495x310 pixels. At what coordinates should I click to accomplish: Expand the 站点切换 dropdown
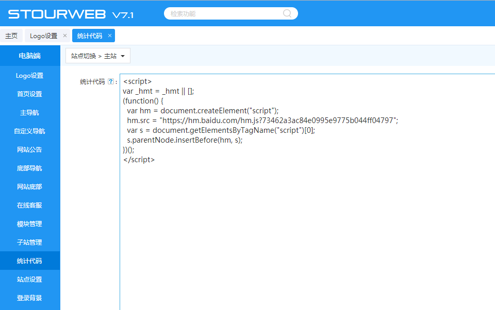pyautogui.click(x=98, y=56)
